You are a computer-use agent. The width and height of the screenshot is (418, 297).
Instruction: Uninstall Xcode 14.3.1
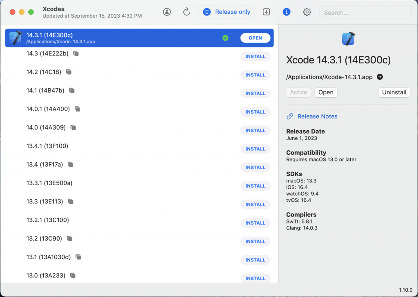pyautogui.click(x=394, y=92)
